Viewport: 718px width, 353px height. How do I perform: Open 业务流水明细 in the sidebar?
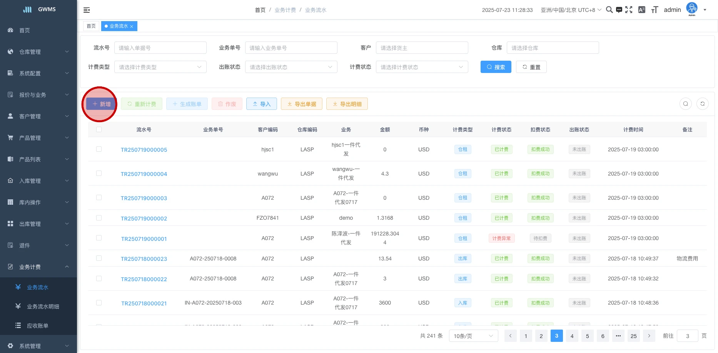tap(43, 307)
